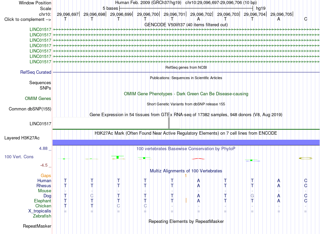Screen dimensions: 320x234
Task: Select the Dog alignment row label
Action: click(x=47, y=196)
